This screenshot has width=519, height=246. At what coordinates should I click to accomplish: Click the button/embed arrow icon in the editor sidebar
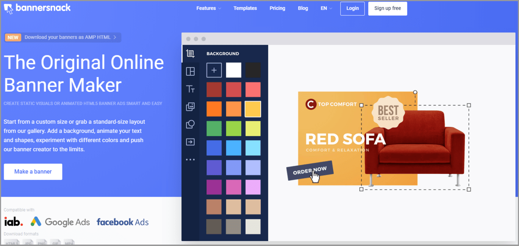tap(190, 142)
